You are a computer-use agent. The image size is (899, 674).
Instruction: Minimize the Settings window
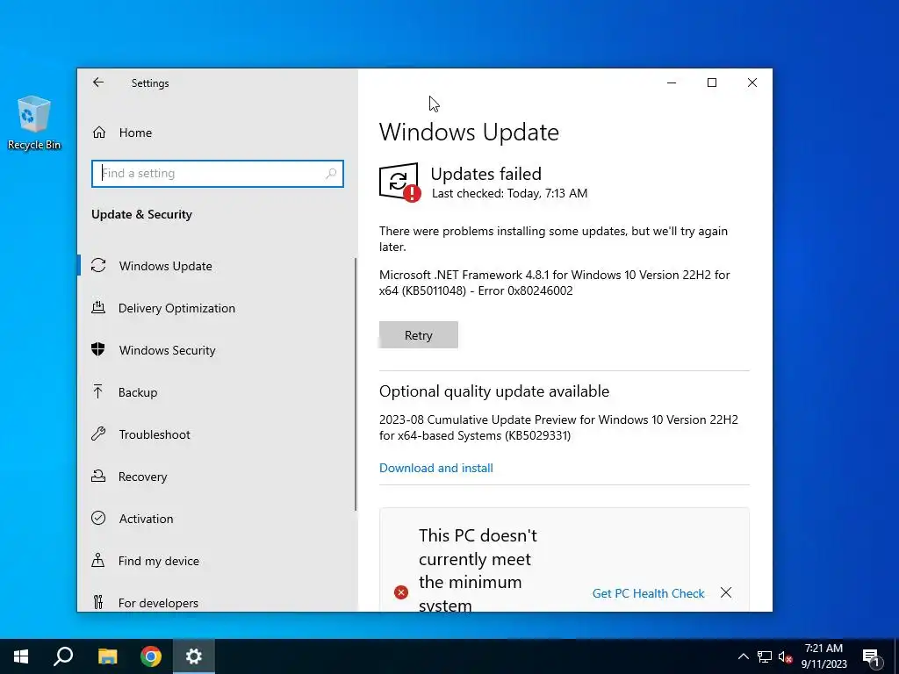tap(672, 82)
